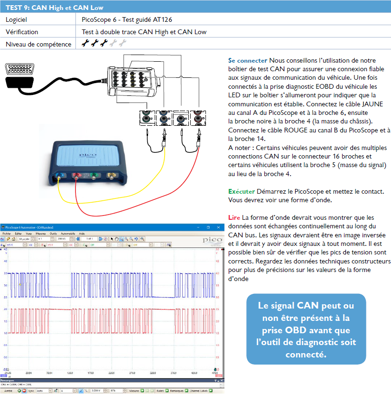Open the 50 µs/div timebase dropdown
Viewport: 391px width, 394px height.
pos(33,239)
